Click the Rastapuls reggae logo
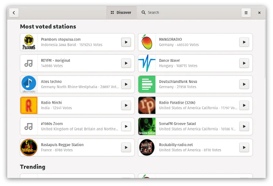 coord(29,147)
